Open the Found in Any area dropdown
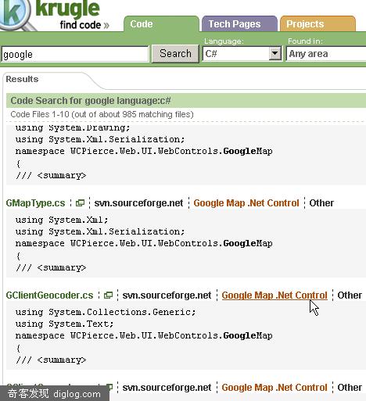The image size is (366, 401). point(326,54)
